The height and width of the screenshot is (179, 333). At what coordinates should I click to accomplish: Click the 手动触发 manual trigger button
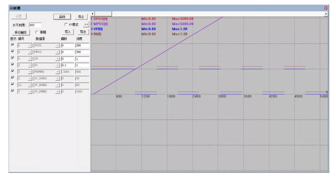tap(20, 32)
